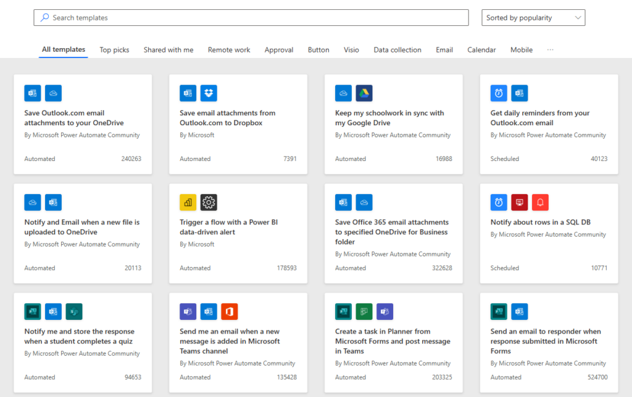Image resolution: width=632 pixels, height=397 pixels.
Task: Open Save Office 365 email attachments template title
Action: coord(392,232)
